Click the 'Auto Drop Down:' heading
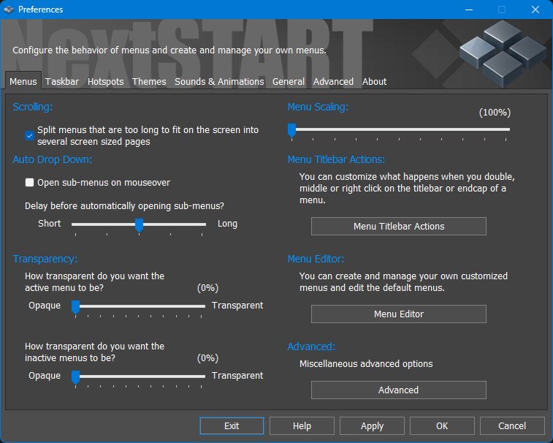The height and width of the screenshot is (443, 553). [53, 159]
